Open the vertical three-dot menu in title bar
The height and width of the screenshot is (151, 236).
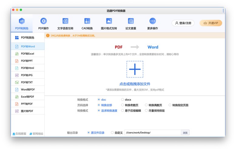coord(223,11)
